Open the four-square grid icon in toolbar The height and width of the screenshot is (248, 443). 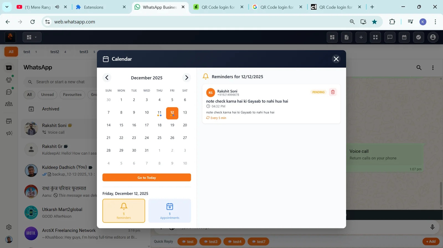[x=375, y=37]
